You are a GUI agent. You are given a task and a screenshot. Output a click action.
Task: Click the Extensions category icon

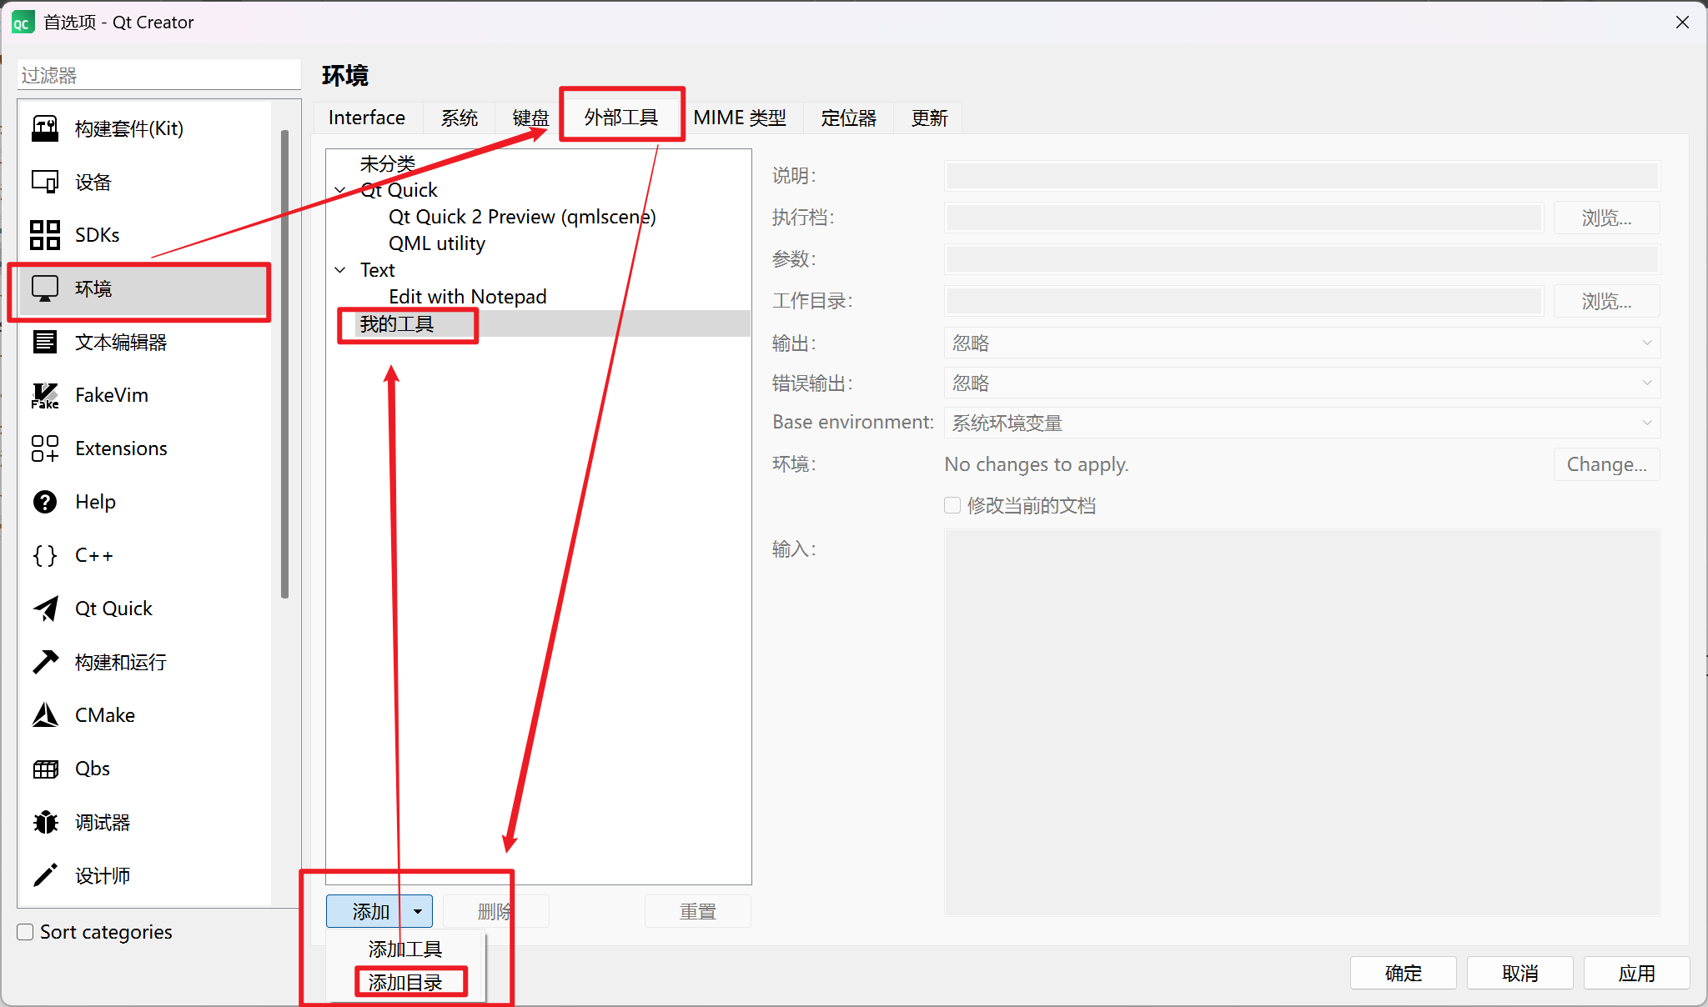pyautogui.click(x=45, y=448)
